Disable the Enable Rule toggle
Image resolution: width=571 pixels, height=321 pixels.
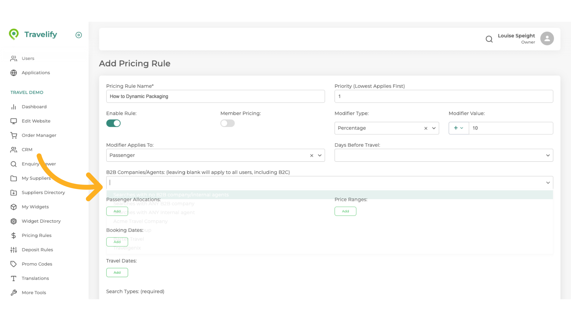pyautogui.click(x=113, y=123)
